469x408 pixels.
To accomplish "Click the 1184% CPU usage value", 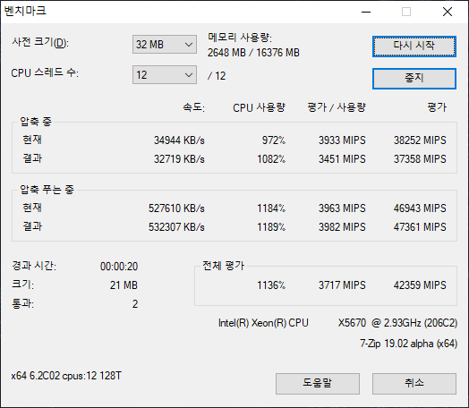I will point(271,208).
